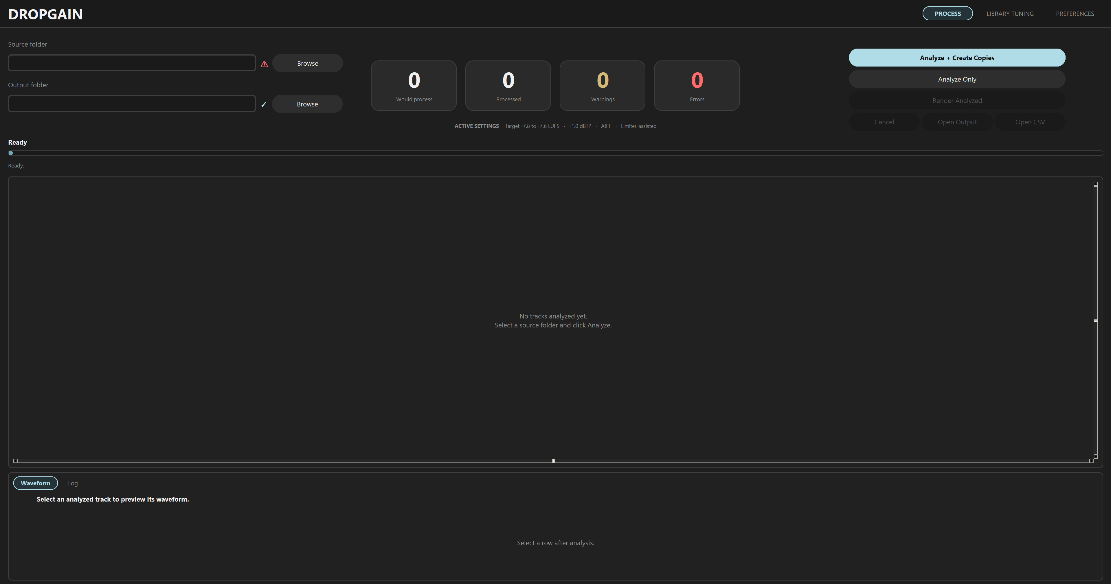Click the Render Analyzed button

tap(956, 100)
